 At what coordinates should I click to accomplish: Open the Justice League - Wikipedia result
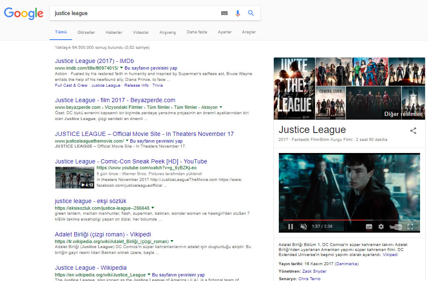tap(90, 268)
